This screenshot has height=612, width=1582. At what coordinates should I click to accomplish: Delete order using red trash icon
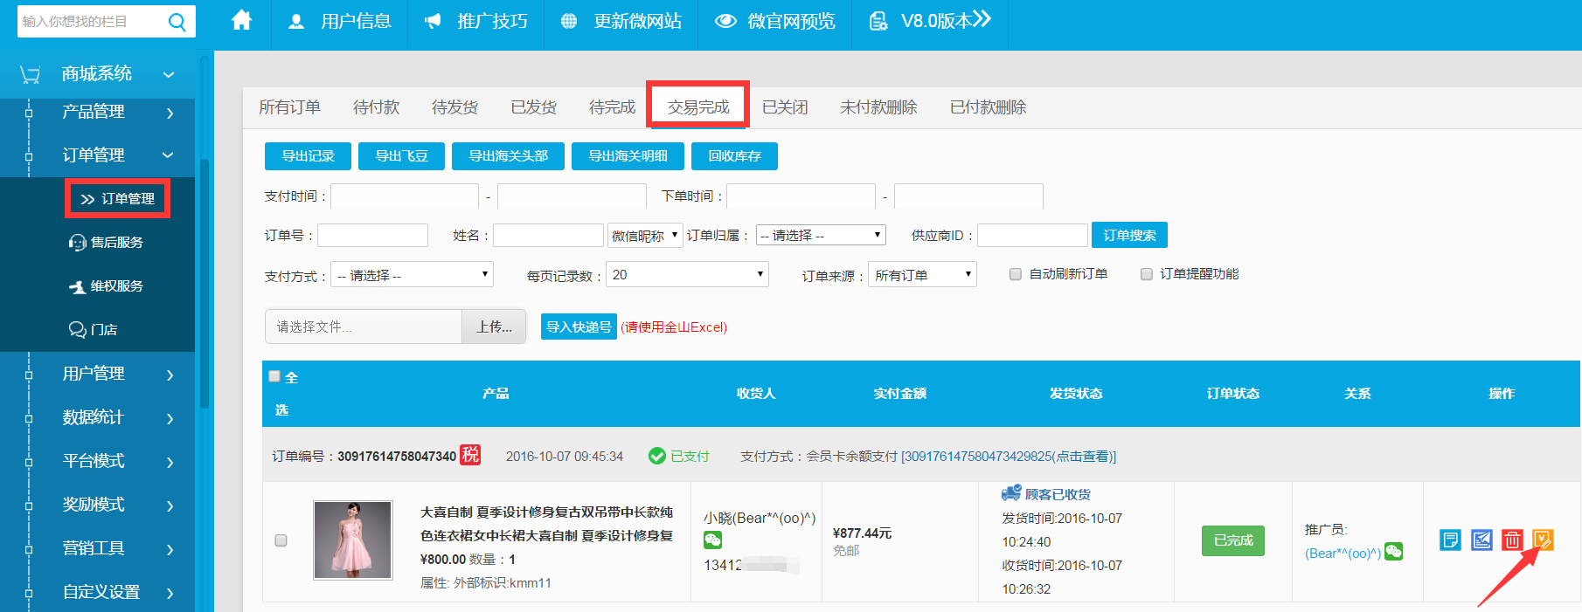click(1512, 540)
